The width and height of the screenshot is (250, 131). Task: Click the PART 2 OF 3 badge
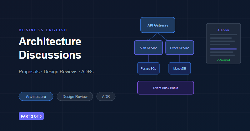tap(31, 116)
